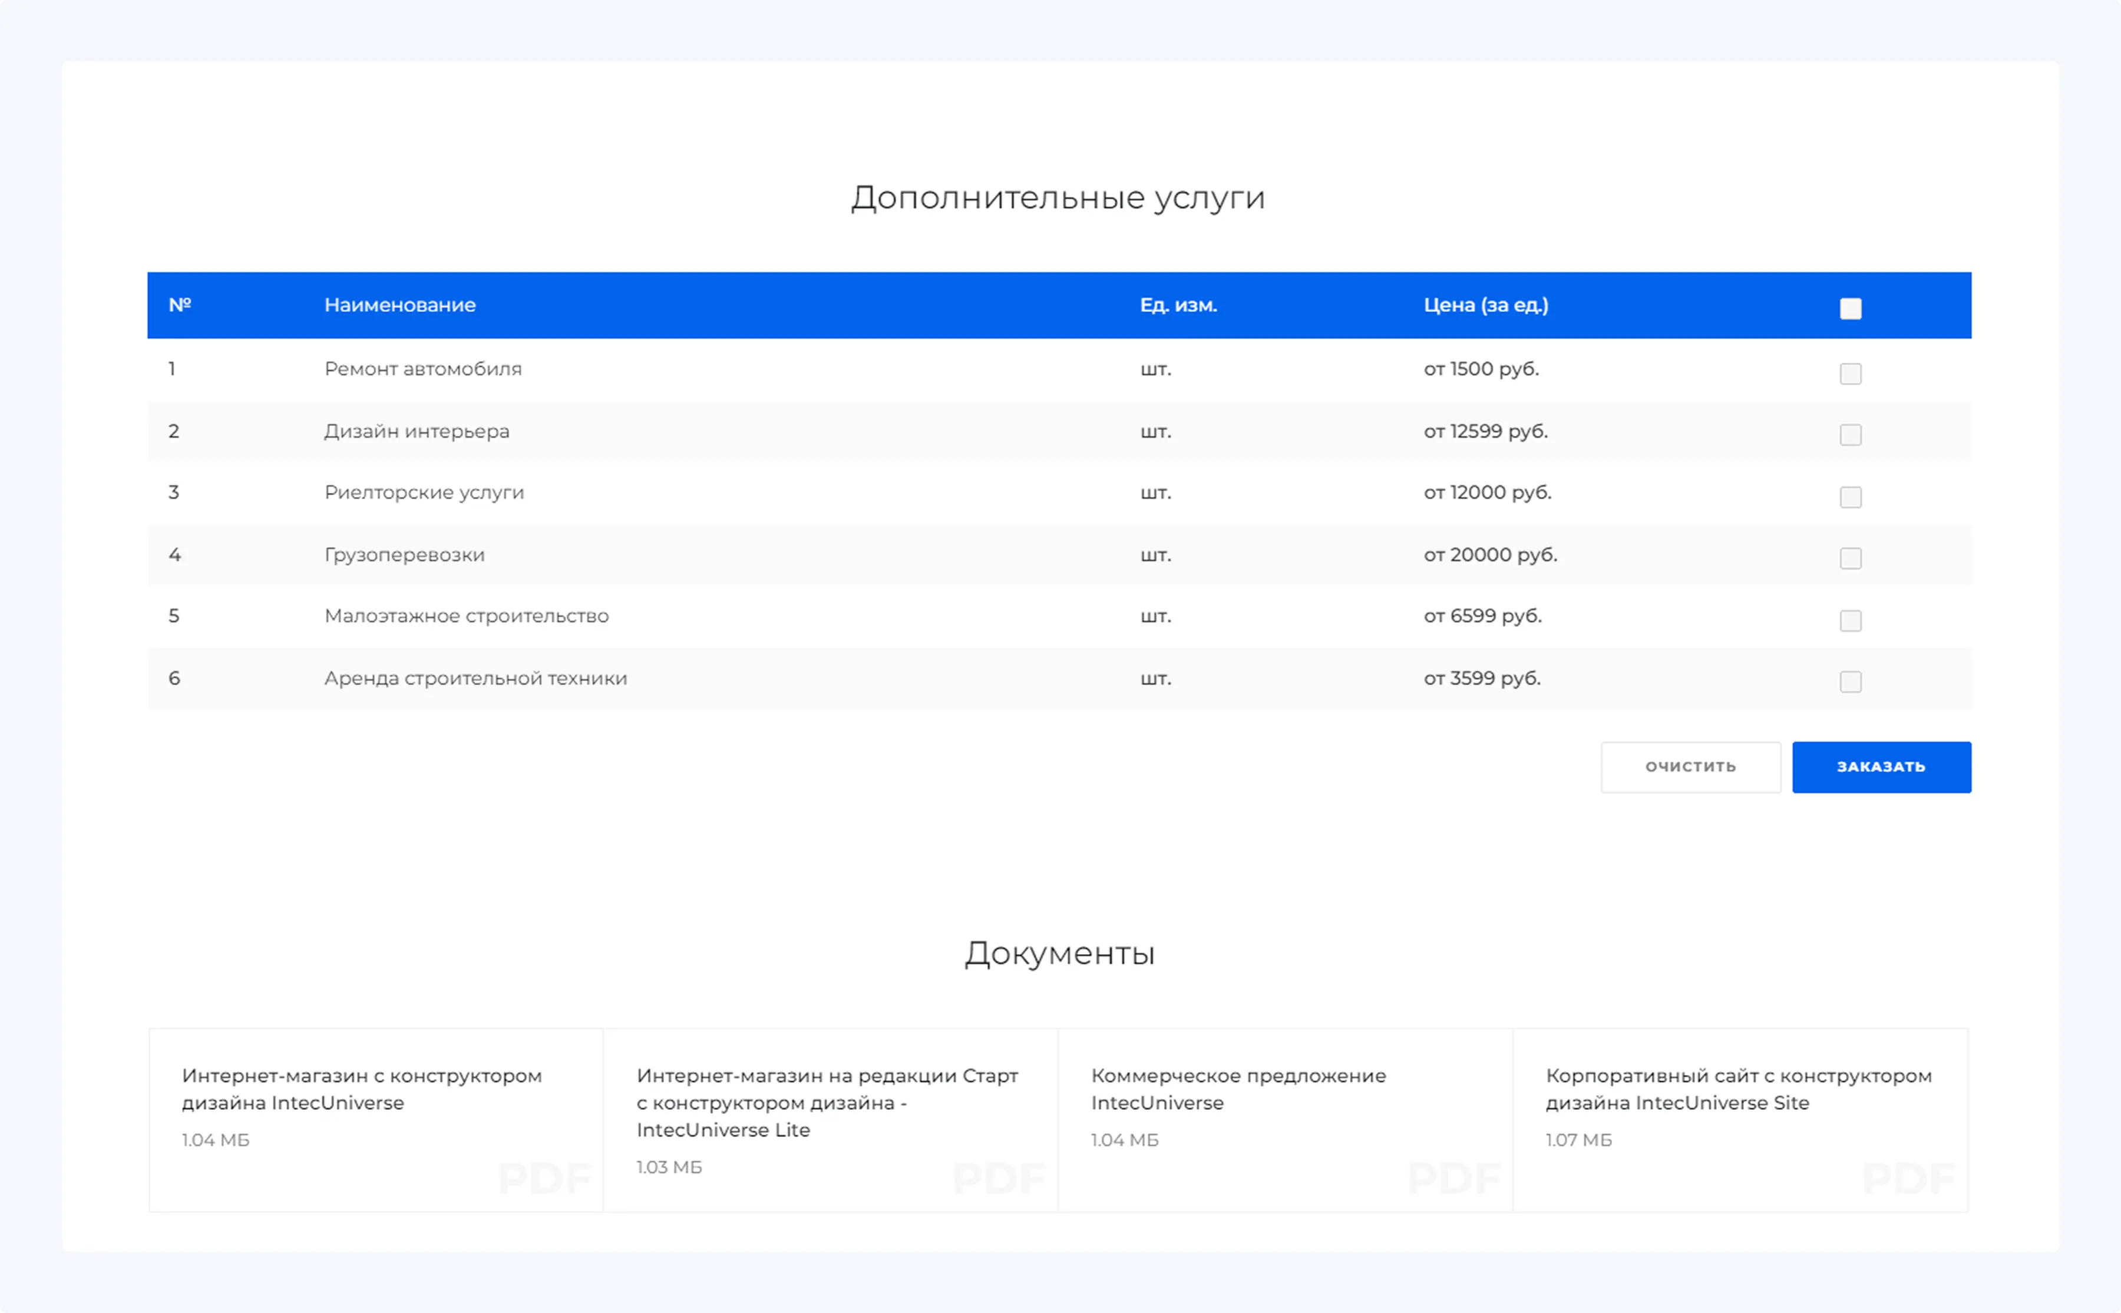Check the checkbox for Дизайн интерьера
This screenshot has width=2121, height=1313.
(x=1850, y=435)
